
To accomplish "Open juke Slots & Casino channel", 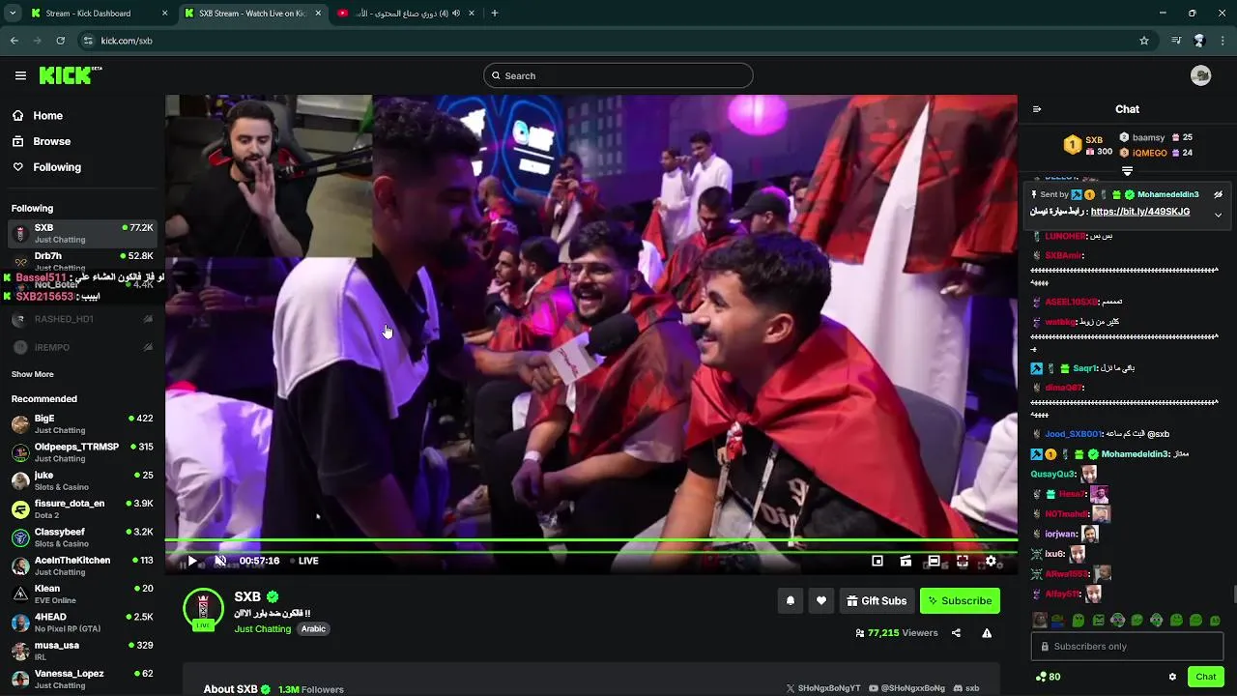I will click(82, 480).
